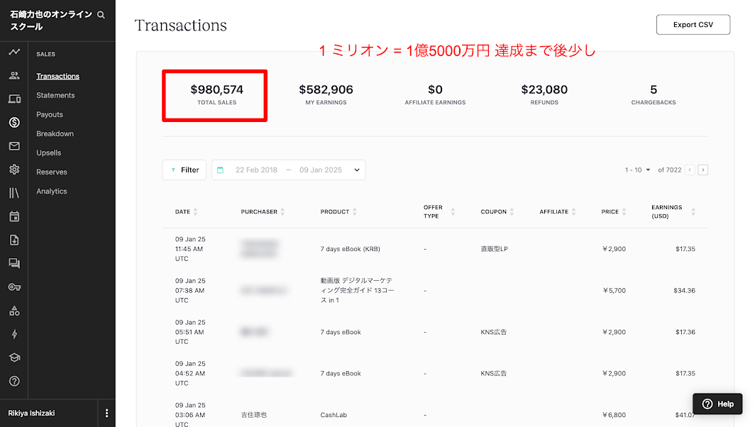Open the 1 - 10 rows-per-page dropdown
Viewport: 755px width, 427px height.
(638, 170)
